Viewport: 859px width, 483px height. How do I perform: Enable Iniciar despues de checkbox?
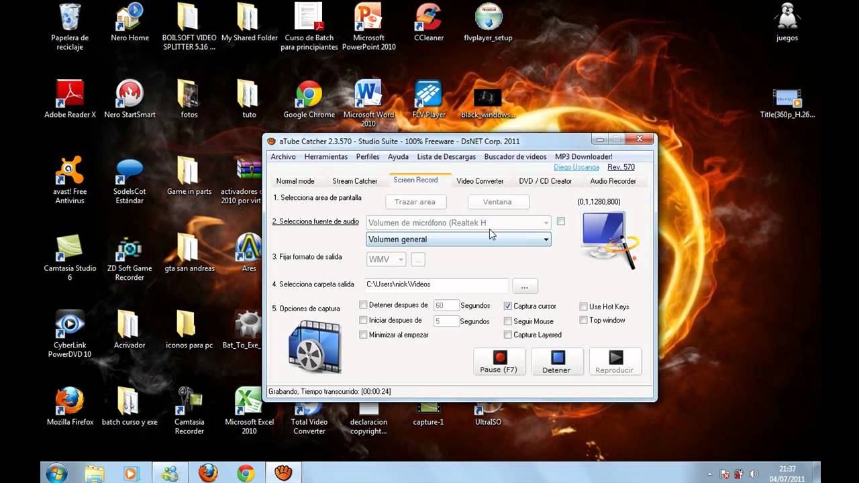coord(363,320)
